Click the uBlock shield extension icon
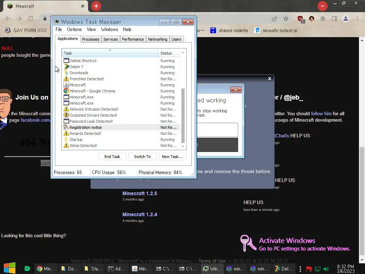The width and height of the screenshot is (365, 274). (300, 19)
